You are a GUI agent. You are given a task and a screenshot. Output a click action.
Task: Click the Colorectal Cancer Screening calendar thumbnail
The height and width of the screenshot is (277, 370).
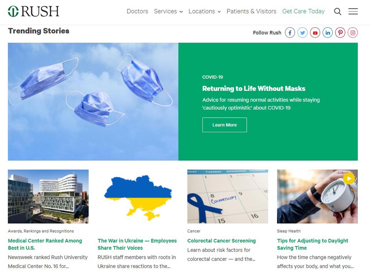(x=228, y=197)
